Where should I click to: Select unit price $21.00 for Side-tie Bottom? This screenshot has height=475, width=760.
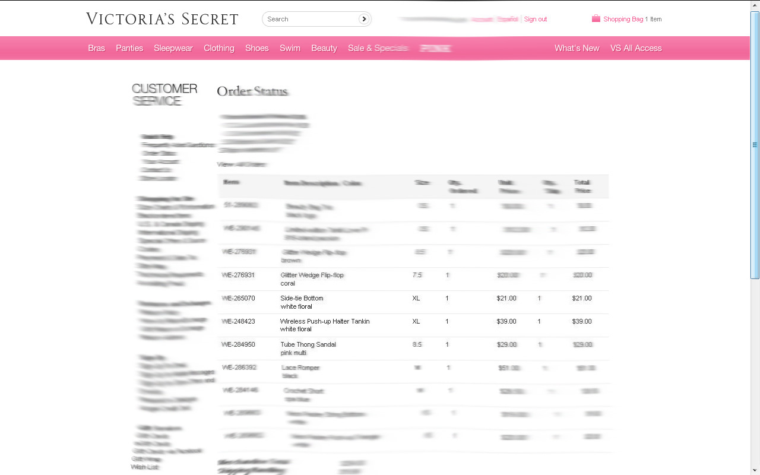coord(506,298)
